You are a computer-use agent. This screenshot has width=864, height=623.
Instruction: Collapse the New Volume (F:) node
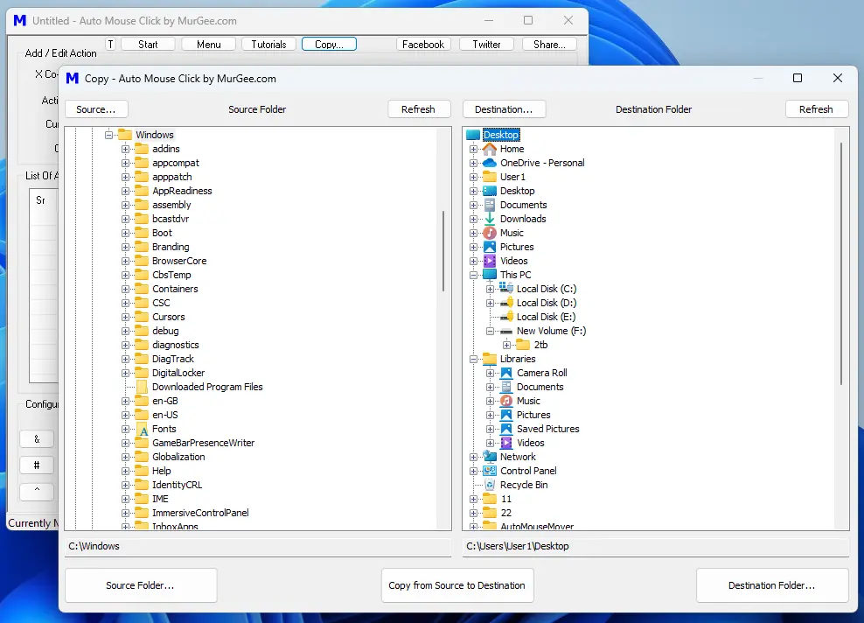tap(490, 331)
